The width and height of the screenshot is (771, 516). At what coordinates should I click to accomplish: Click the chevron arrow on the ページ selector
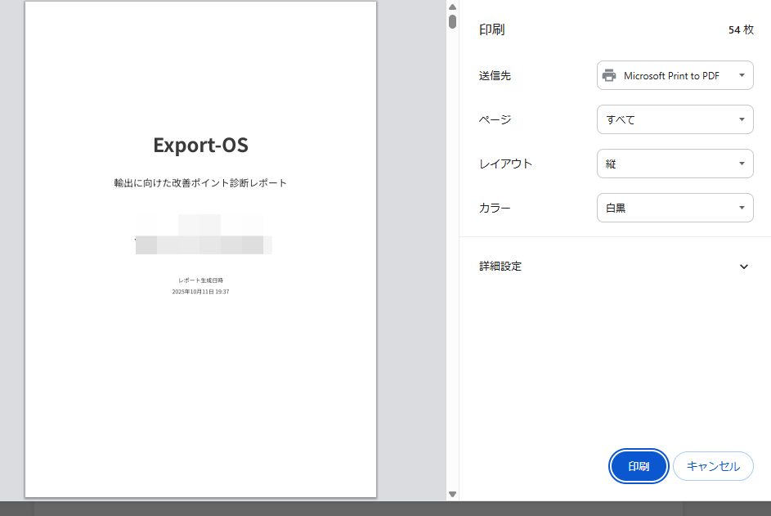point(742,119)
